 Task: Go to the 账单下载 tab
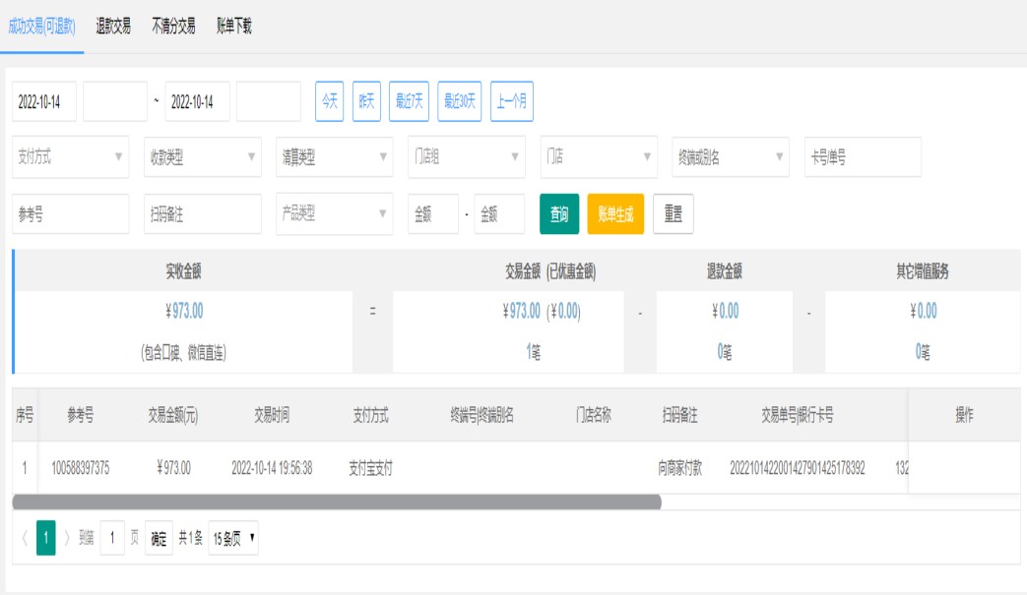234,27
